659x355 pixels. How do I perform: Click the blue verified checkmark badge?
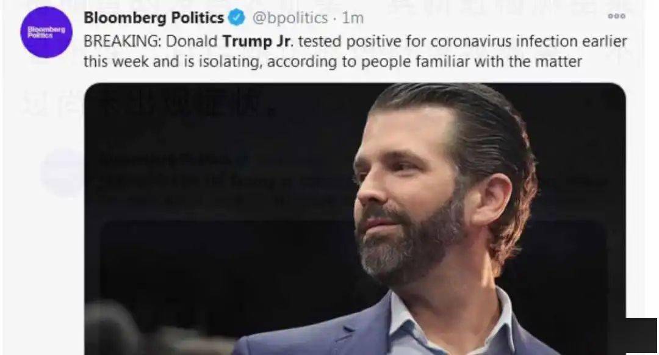[x=237, y=18]
